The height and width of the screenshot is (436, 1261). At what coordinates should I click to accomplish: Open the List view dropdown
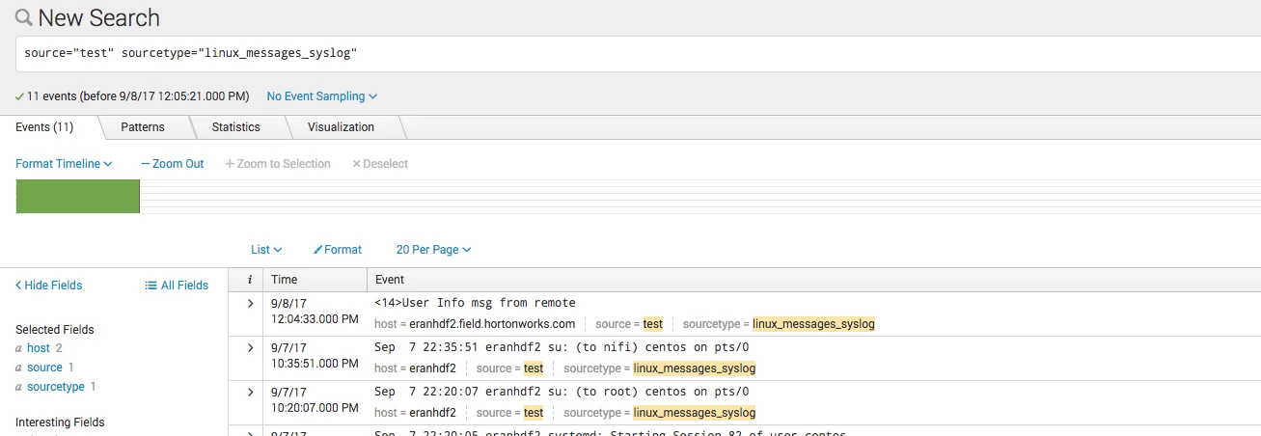pyautogui.click(x=266, y=250)
